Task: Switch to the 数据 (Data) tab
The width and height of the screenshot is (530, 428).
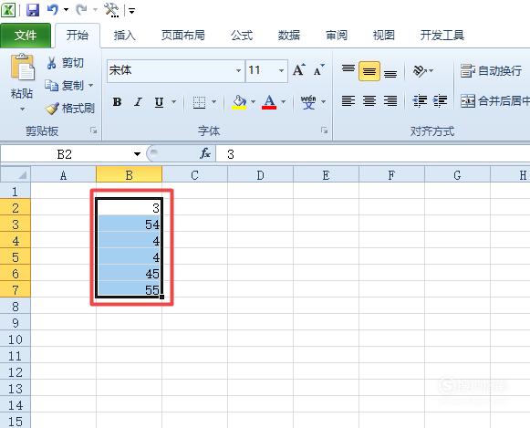Action: tap(289, 36)
